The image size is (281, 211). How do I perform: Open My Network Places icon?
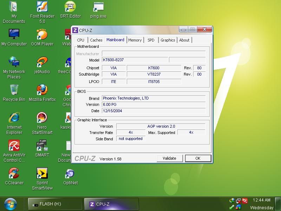click(x=14, y=68)
